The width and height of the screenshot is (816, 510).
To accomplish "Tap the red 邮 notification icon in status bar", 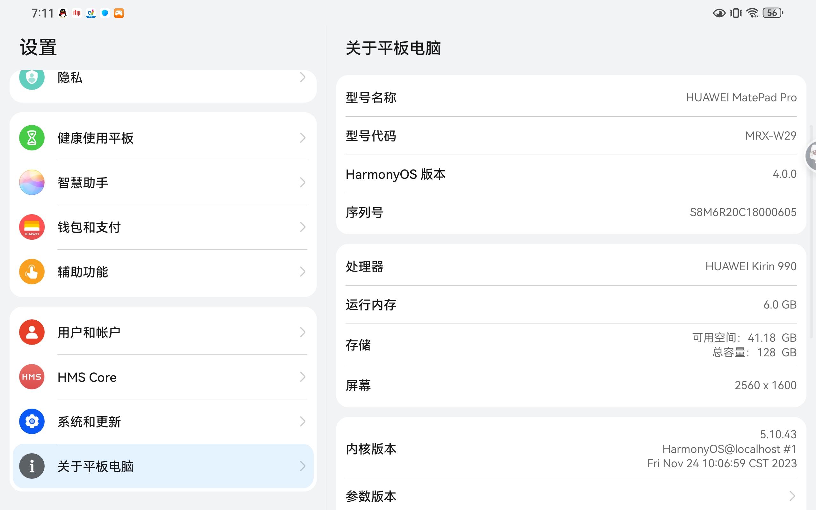I will (x=77, y=13).
